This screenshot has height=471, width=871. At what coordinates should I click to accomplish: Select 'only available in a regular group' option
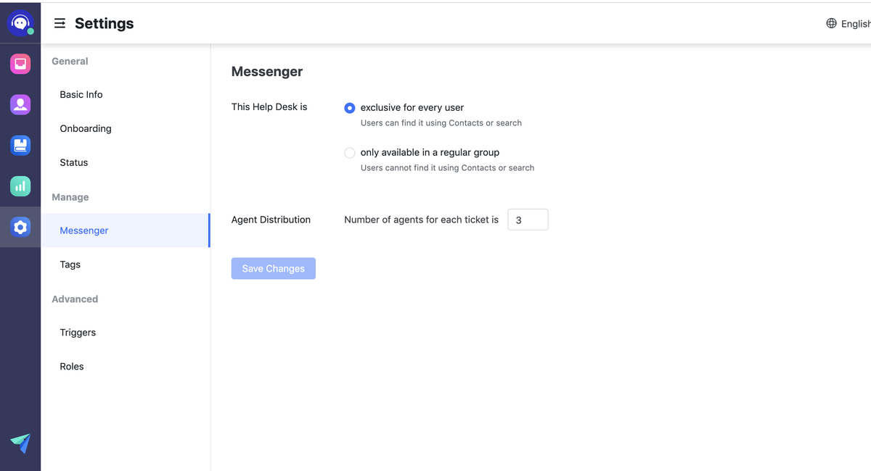pos(350,153)
